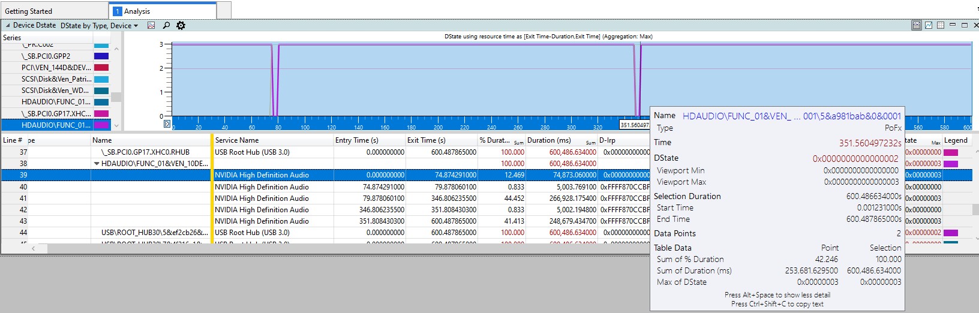Click tooltip Time value 351.560497232s
979x313 pixels.
[x=870, y=143]
